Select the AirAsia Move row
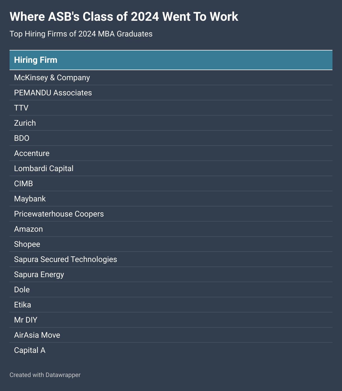Viewport: 342px width, 391px height. pyautogui.click(x=37, y=335)
